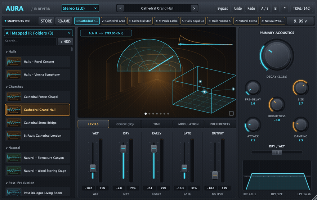Click the Pre-Delay knob

click(x=253, y=88)
